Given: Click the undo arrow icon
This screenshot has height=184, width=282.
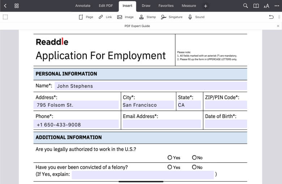Looking at the screenshot, I should click(271, 17).
